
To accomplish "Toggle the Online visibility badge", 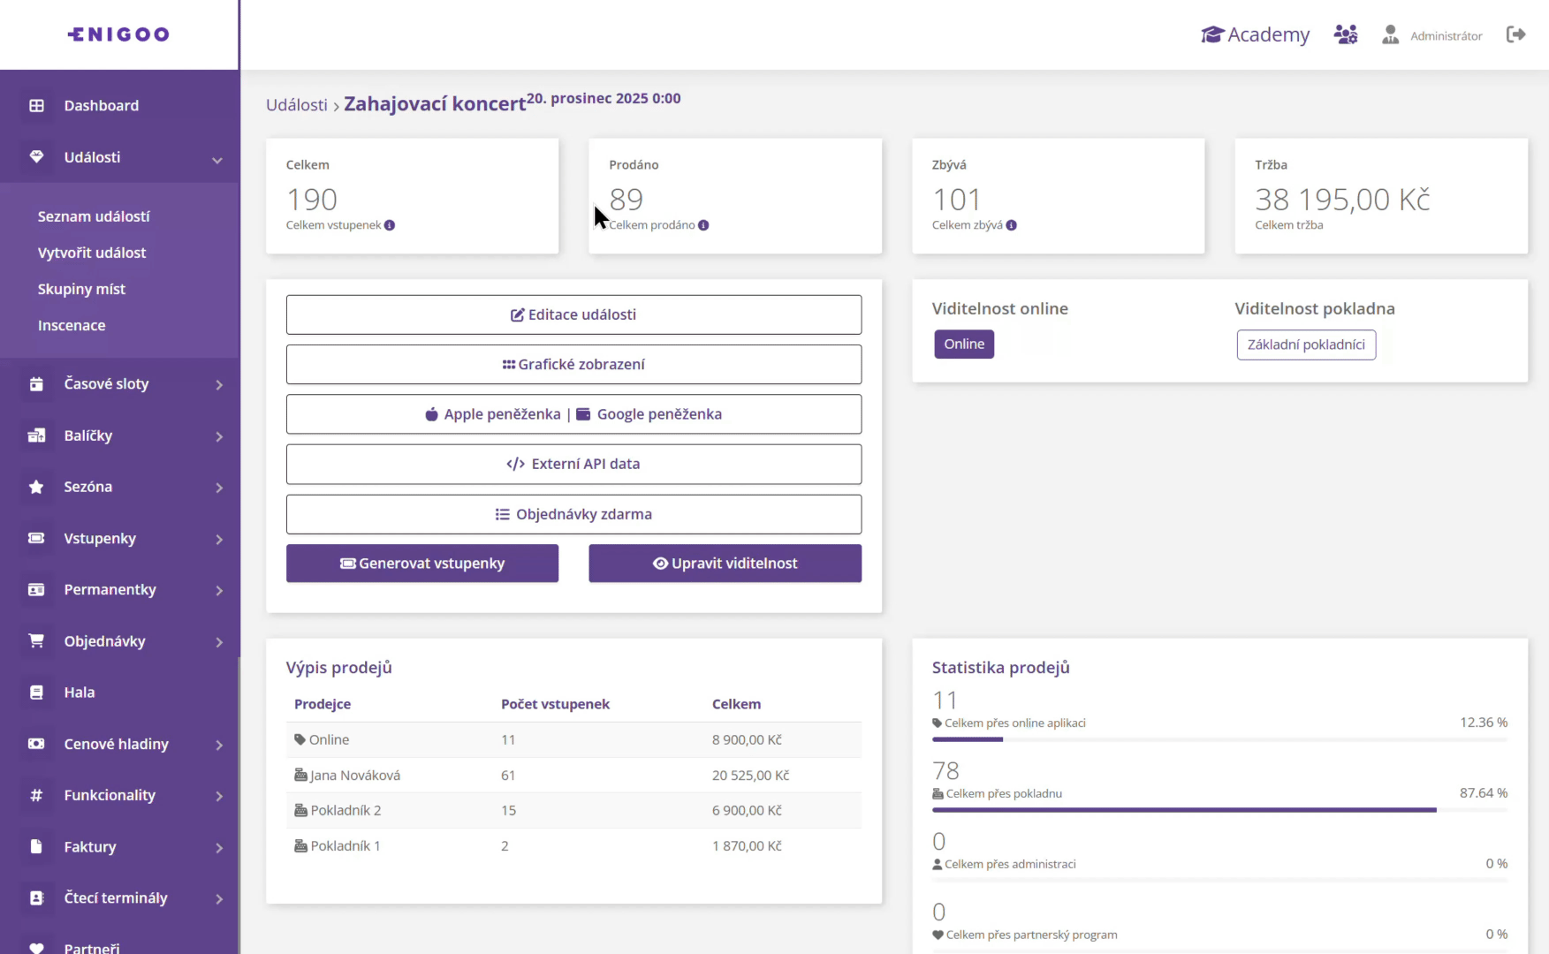I will point(963,344).
